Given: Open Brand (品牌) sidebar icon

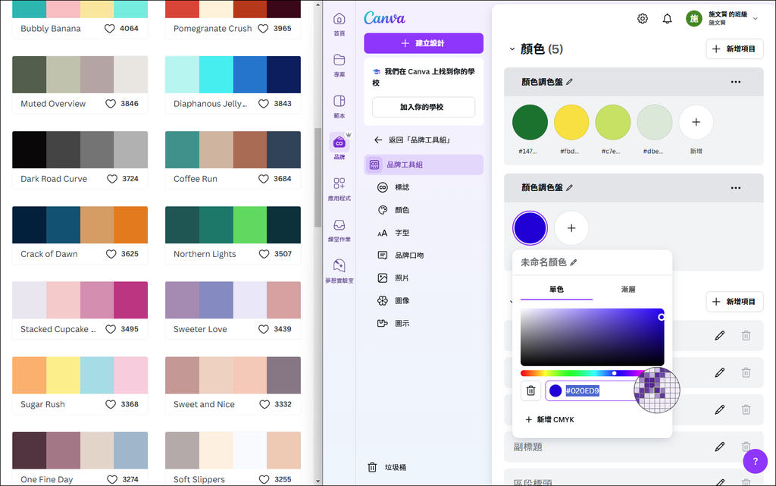Looking at the screenshot, I should (x=339, y=148).
